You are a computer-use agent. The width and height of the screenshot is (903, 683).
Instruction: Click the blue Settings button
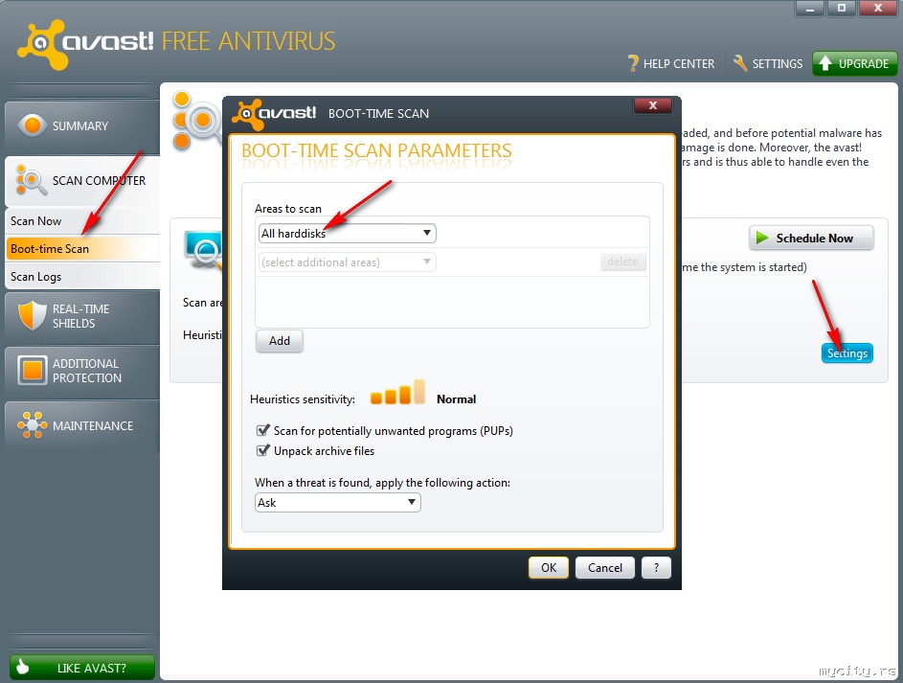tap(847, 353)
